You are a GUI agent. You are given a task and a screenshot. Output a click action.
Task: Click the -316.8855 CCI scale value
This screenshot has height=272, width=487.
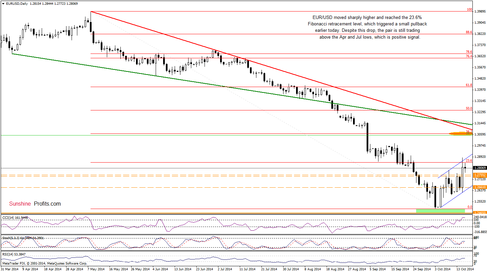coord(481,232)
